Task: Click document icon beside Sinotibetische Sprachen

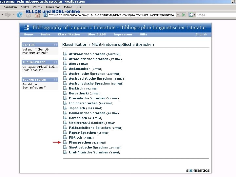Action: click(x=65, y=147)
